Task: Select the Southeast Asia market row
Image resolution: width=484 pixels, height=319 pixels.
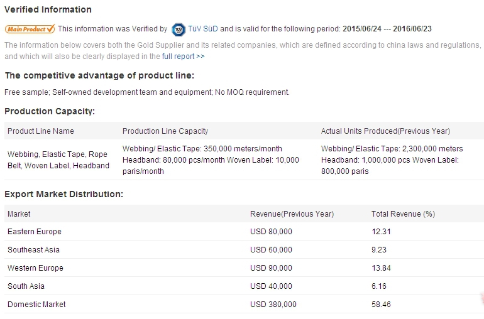Action: click(33, 250)
